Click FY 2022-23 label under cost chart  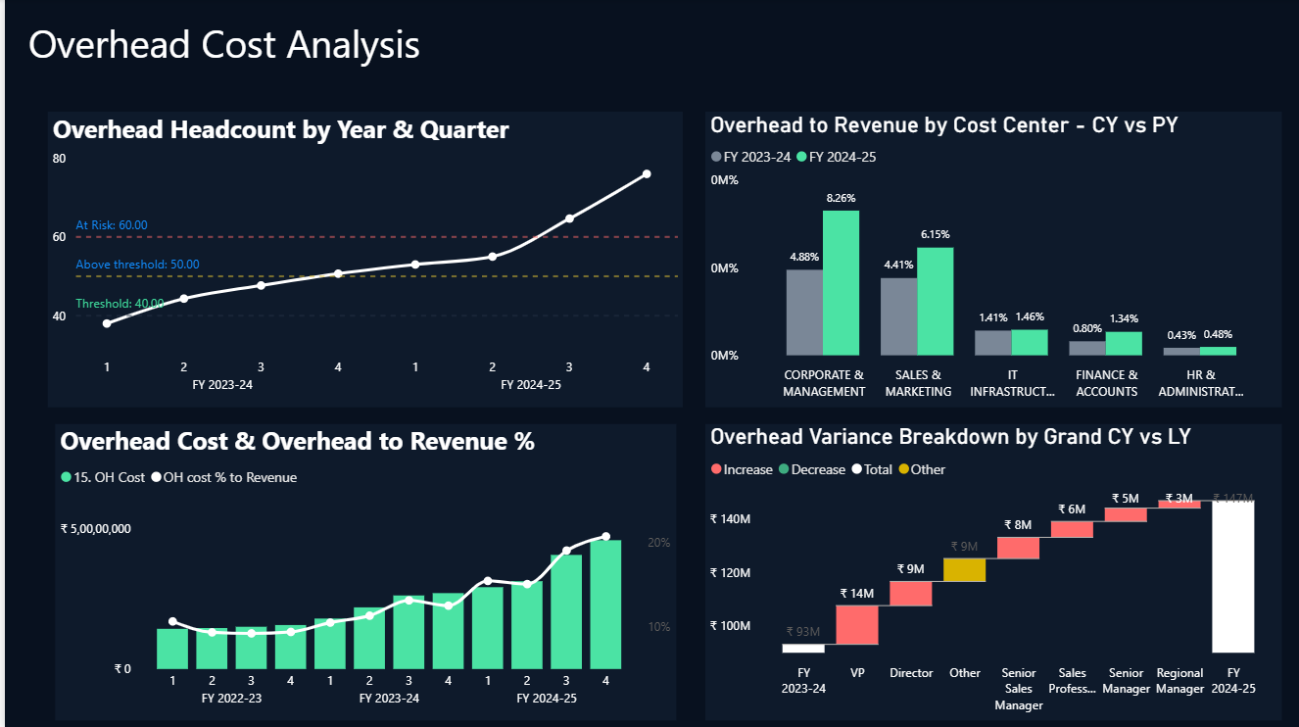231,699
